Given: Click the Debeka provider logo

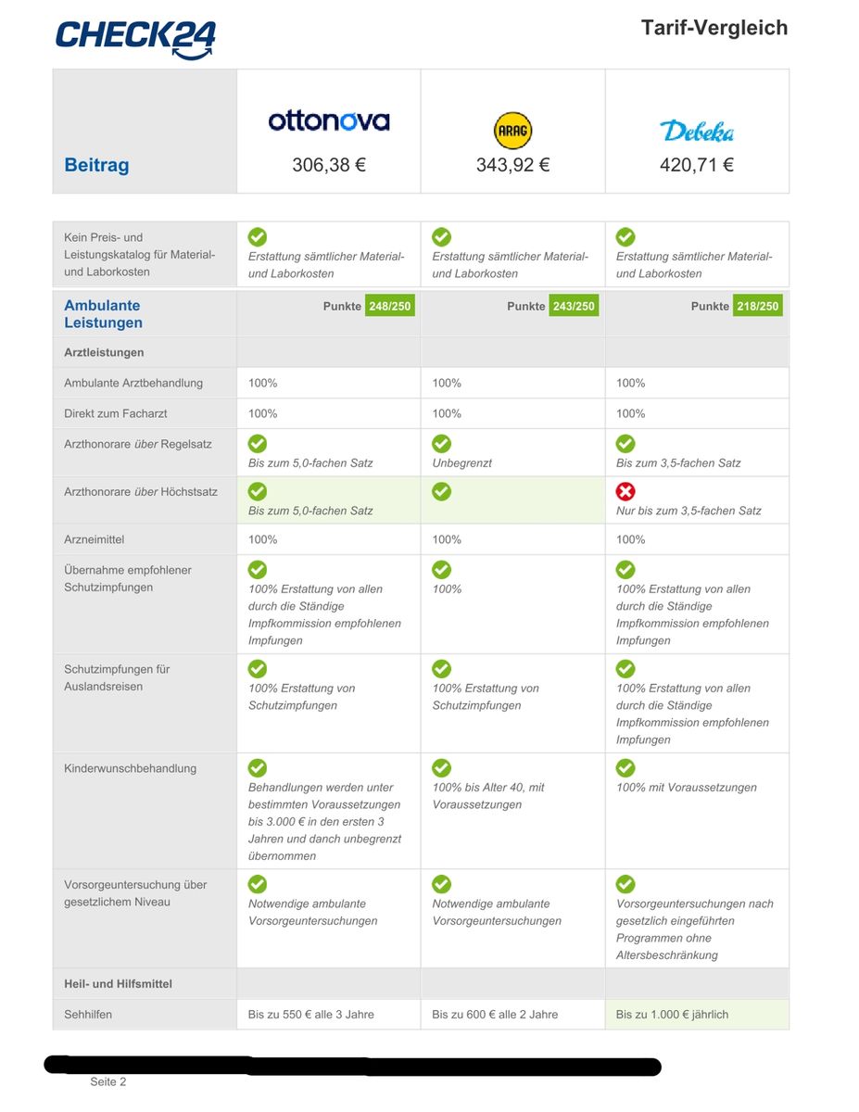Looking at the screenshot, I should click(x=696, y=131).
